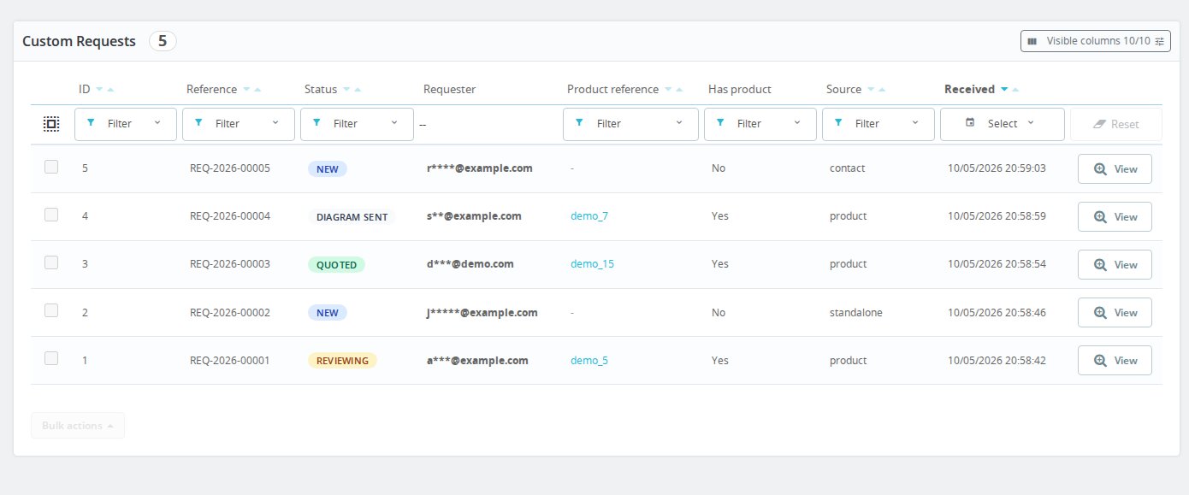Sort Source column ascending arrow
The height and width of the screenshot is (495, 1189).
click(x=882, y=90)
